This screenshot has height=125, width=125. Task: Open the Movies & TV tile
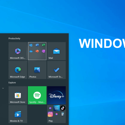(18, 114)
